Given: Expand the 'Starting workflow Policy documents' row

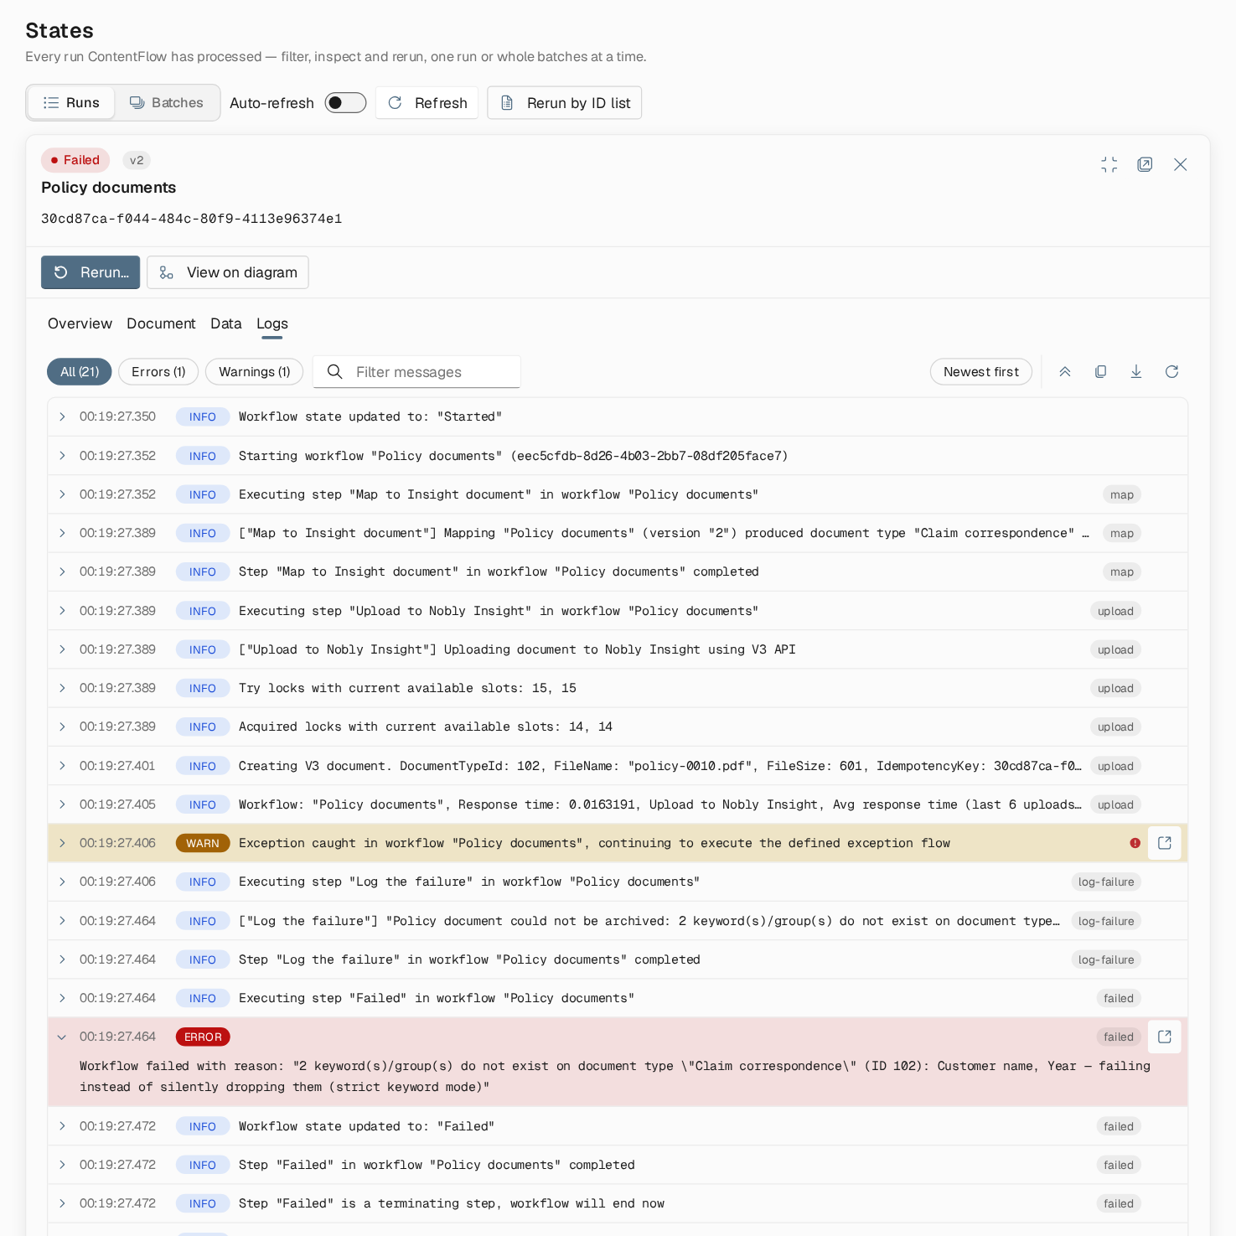Looking at the screenshot, I should click(x=62, y=456).
